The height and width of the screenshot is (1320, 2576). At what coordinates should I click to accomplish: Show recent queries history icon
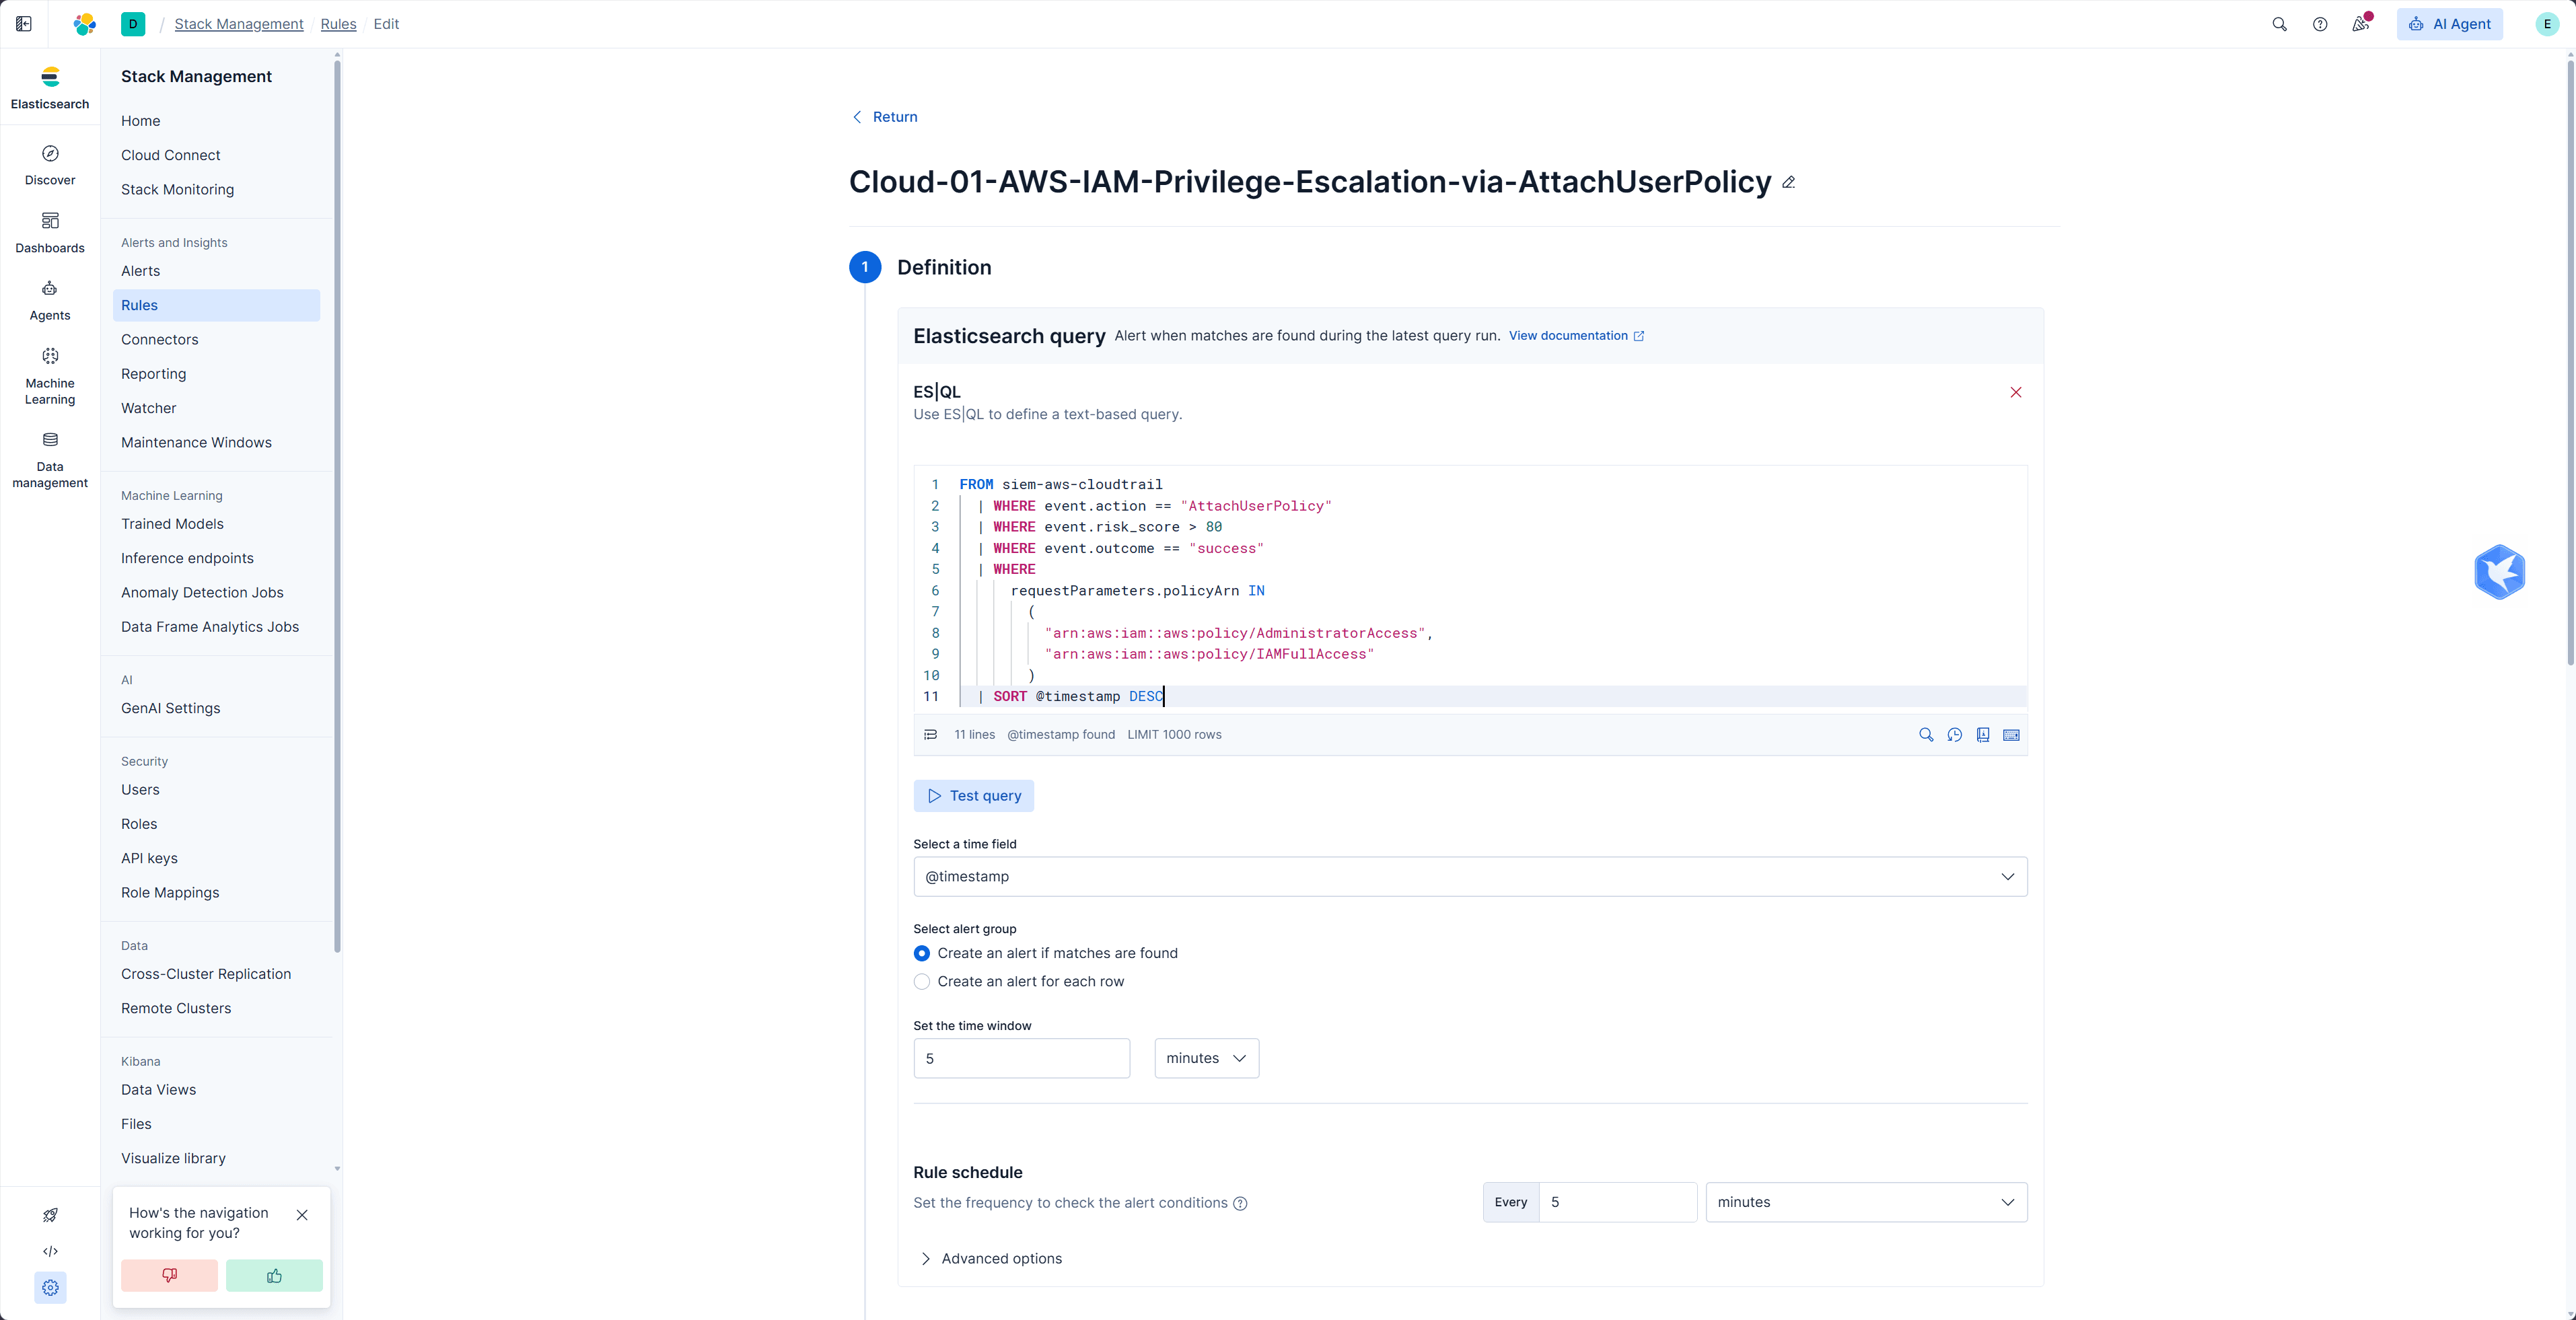click(x=1954, y=735)
